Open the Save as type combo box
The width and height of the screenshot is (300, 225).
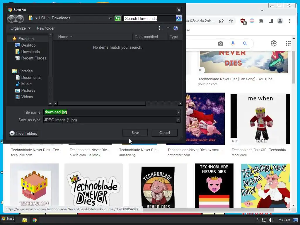112,120
